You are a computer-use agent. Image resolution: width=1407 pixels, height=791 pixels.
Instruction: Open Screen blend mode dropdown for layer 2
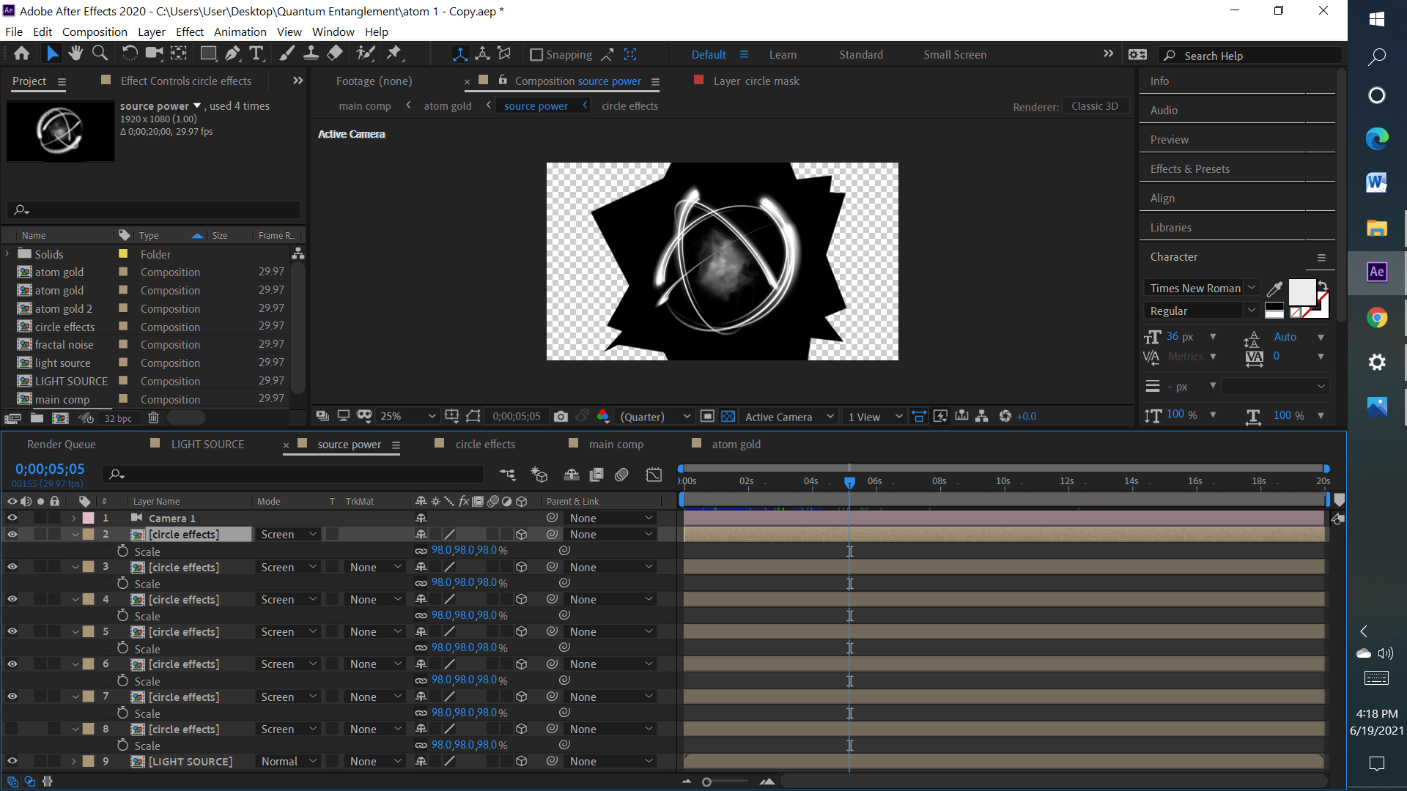click(x=289, y=535)
